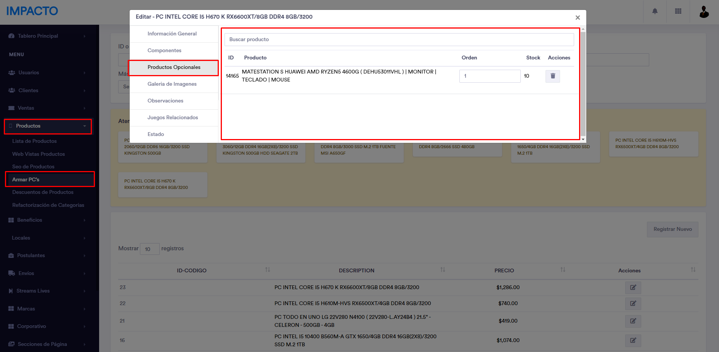Click edit icon for row 23
Screen dimensions: 719x352
tap(633, 288)
